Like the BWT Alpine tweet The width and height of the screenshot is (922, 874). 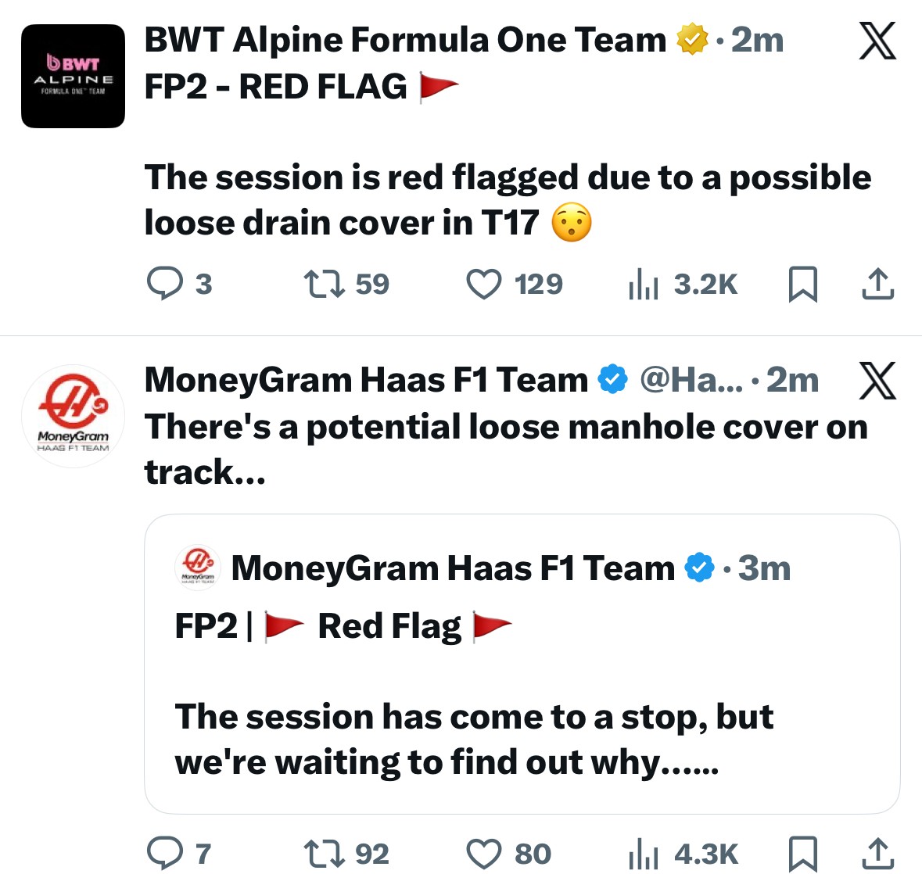tap(483, 285)
